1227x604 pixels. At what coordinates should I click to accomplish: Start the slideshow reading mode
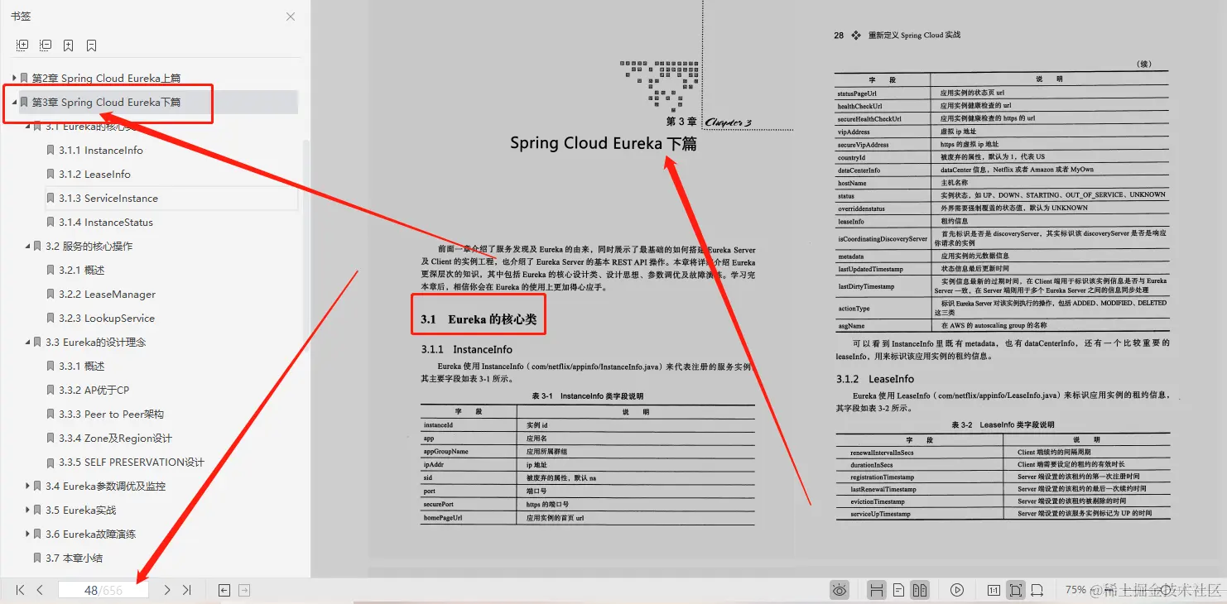958,590
